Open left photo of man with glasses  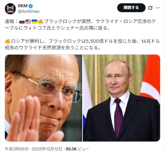click(43, 98)
